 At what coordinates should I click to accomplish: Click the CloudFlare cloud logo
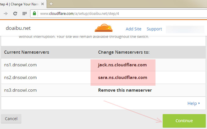104,28
